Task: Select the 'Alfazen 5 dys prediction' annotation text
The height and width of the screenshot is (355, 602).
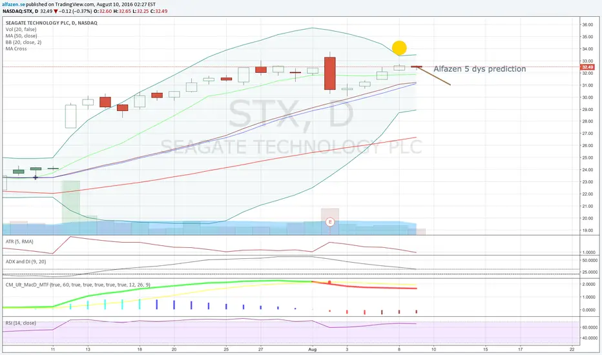Action: coord(479,68)
